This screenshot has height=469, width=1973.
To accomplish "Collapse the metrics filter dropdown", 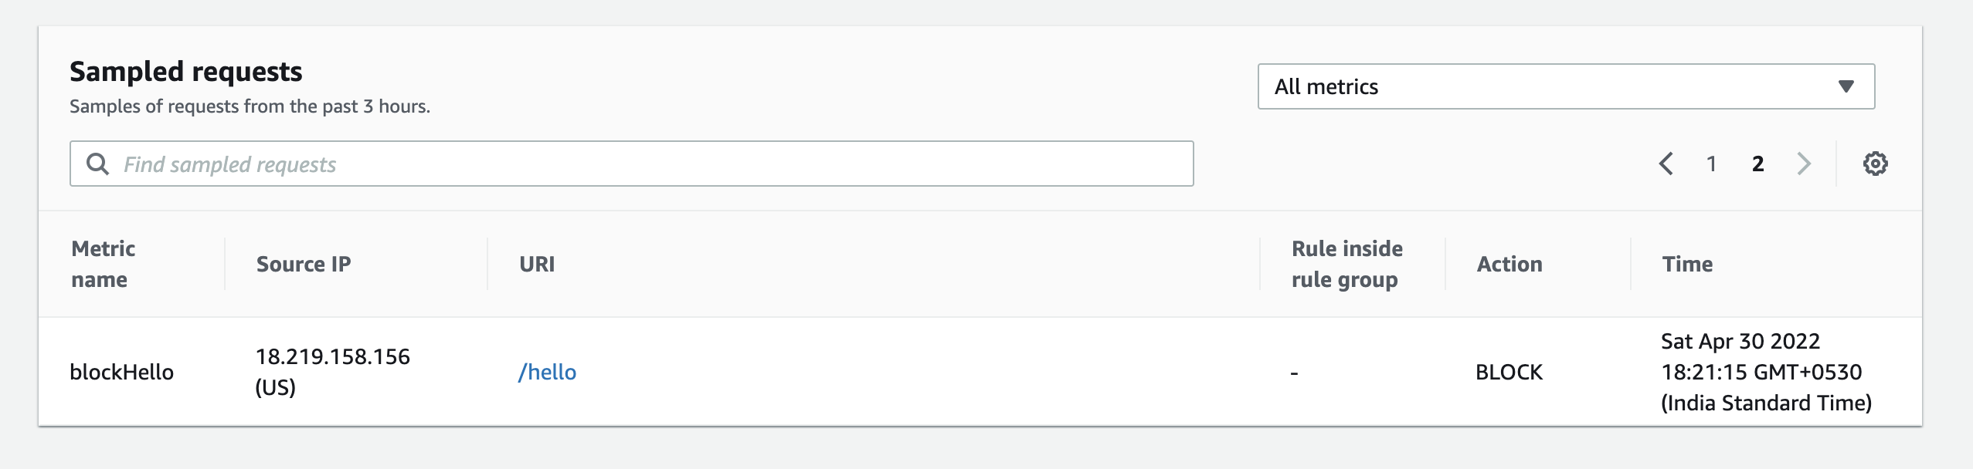I will point(1847,86).
